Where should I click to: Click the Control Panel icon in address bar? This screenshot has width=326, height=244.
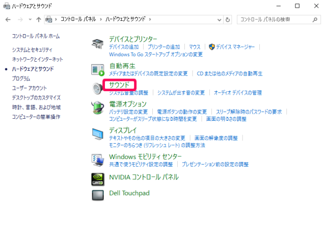tap(49, 19)
